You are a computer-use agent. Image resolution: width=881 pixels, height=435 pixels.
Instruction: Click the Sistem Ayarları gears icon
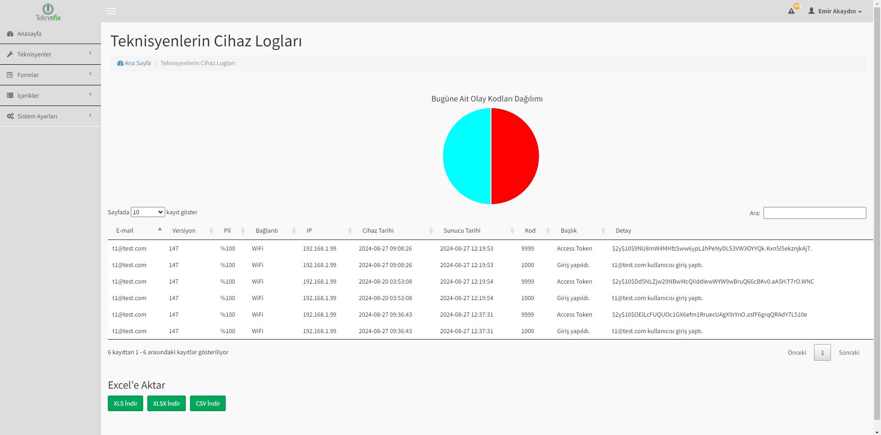pyautogui.click(x=10, y=117)
